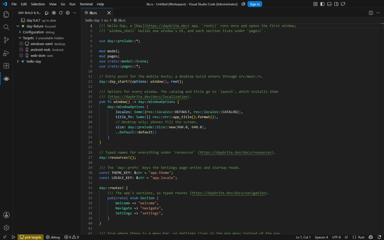The height and width of the screenshot is (240, 384).
Task: Click the daybrite.dev/docs/resources link in code
Action: tap(235, 152)
